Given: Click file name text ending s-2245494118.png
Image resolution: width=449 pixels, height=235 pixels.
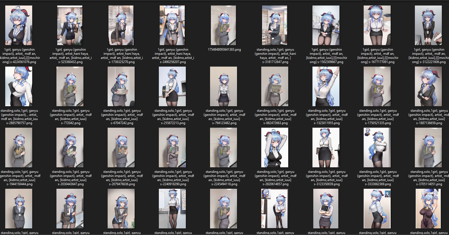Looking at the screenshot, I should pyautogui.click(x=224, y=178).
